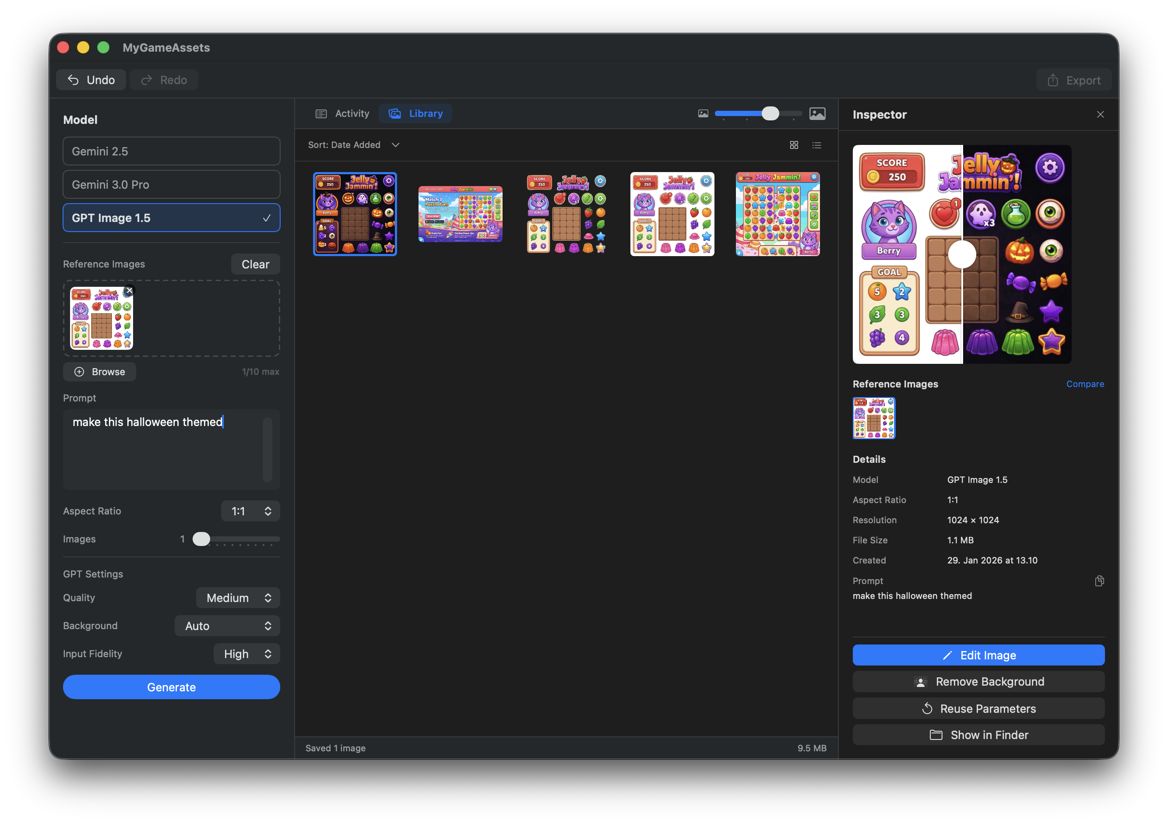Select the GPT Image 1.5 model
The width and height of the screenshot is (1168, 824).
[172, 218]
